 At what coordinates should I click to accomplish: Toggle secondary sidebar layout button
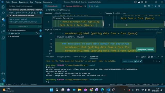click(142, 2)
